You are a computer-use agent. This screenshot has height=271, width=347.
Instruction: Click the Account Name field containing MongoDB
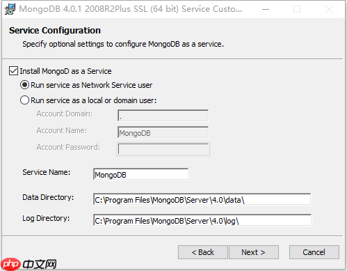tap(163, 132)
